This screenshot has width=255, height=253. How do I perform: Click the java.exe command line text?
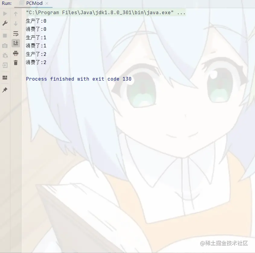pyautogui.click(x=106, y=12)
